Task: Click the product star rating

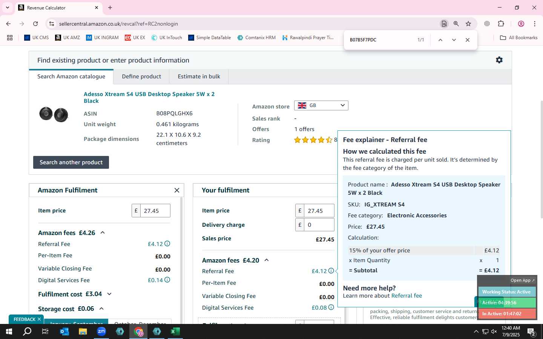Action: coord(313,140)
